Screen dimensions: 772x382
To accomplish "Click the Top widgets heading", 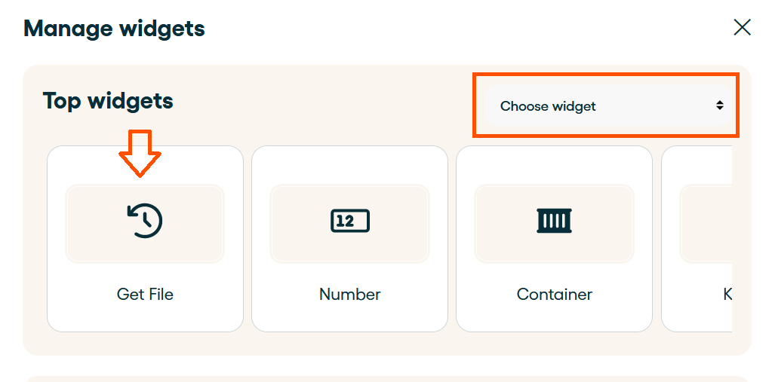I will (x=109, y=101).
